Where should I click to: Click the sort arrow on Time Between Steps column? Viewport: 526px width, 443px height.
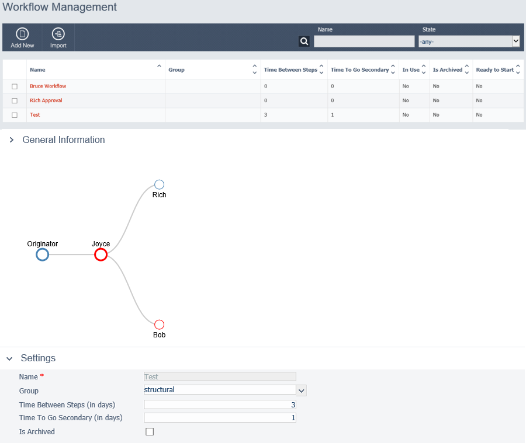click(322, 69)
